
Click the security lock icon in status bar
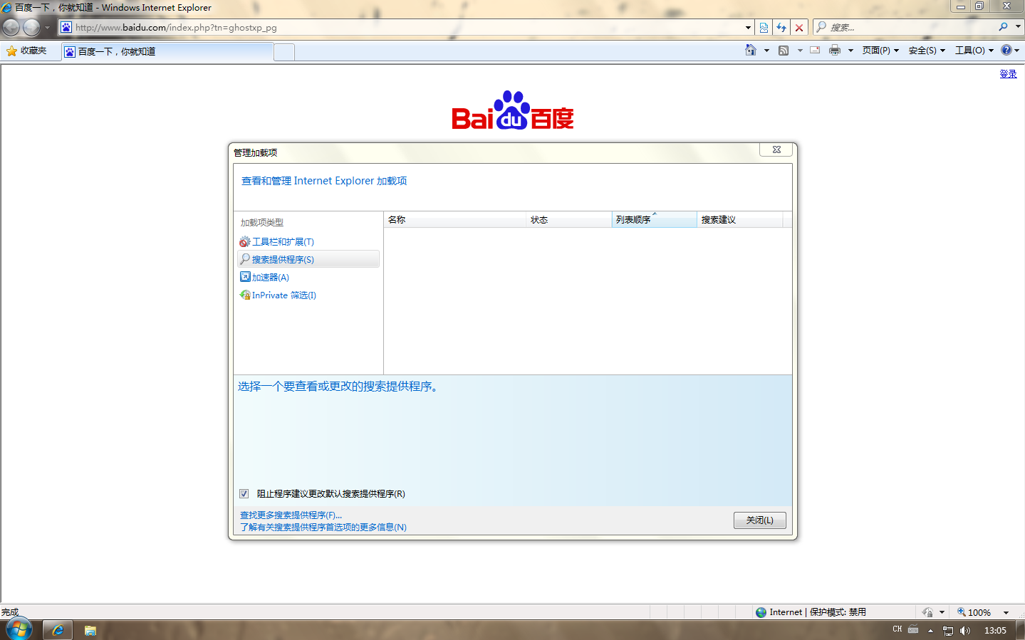927,612
